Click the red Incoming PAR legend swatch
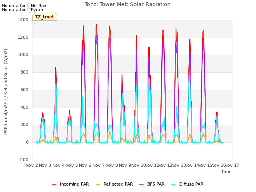The width and height of the screenshot is (256, 192). tap(54, 185)
